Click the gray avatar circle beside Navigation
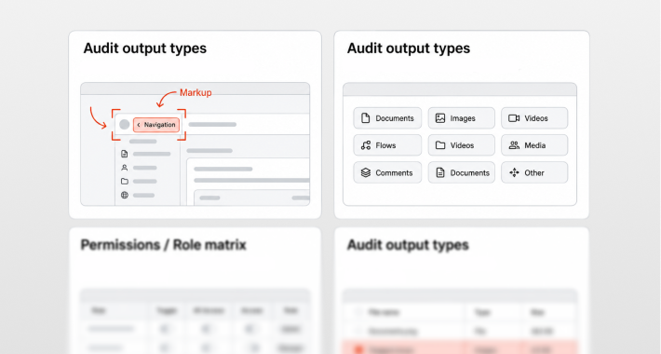Screen dimensions: 661x354 click(x=125, y=125)
